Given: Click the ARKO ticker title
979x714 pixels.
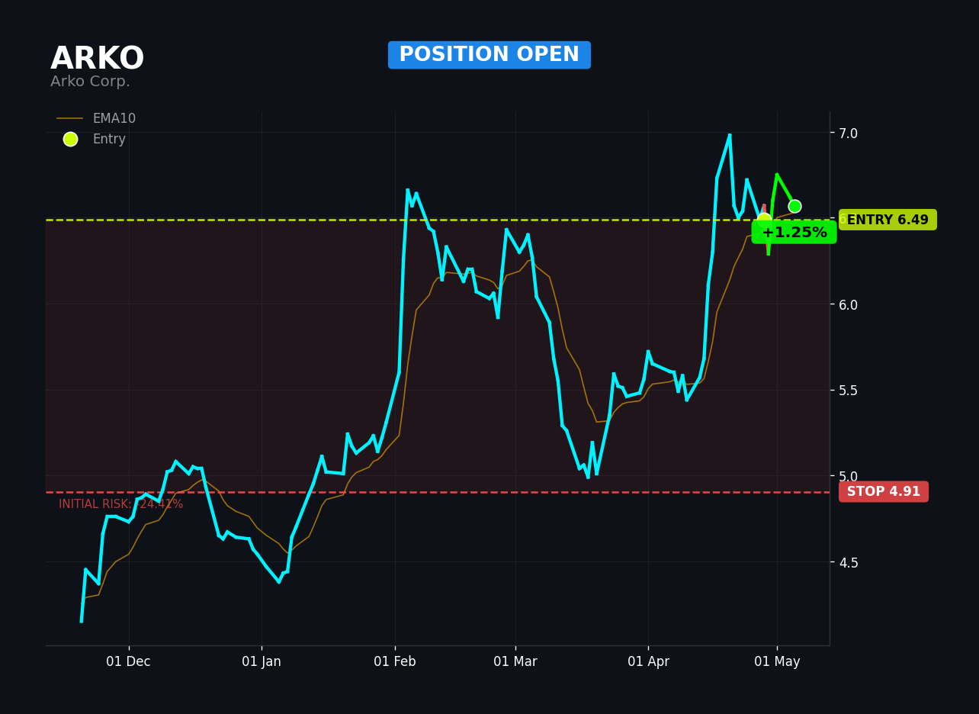Looking at the screenshot, I should coord(97,59).
